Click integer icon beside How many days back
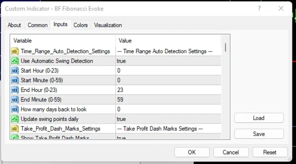This screenshot has height=164, width=296. point(15,109)
